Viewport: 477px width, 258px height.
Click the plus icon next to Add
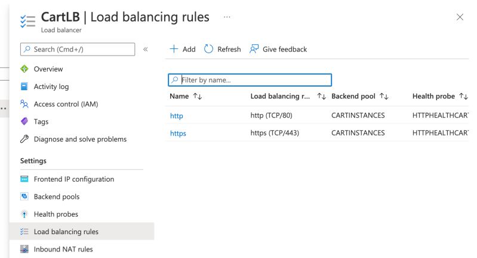[x=174, y=49]
